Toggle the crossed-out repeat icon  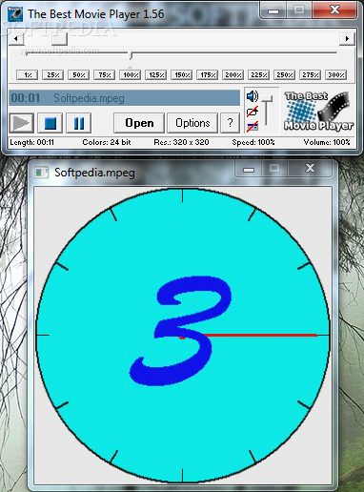(x=253, y=112)
